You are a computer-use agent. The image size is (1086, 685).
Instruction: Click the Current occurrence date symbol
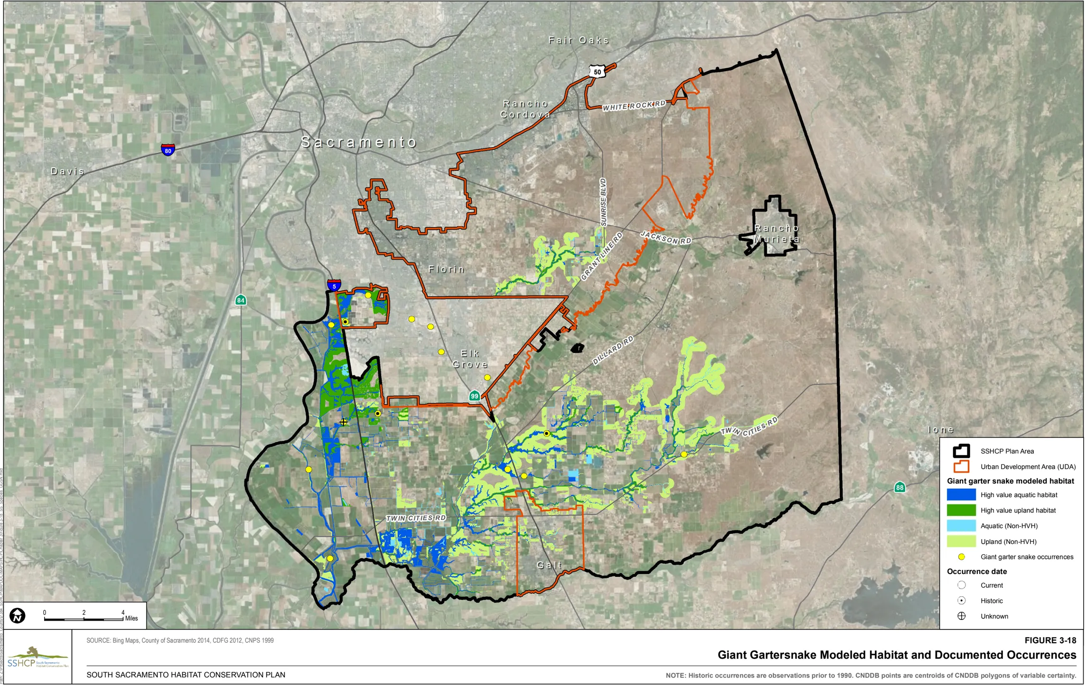pos(961,585)
